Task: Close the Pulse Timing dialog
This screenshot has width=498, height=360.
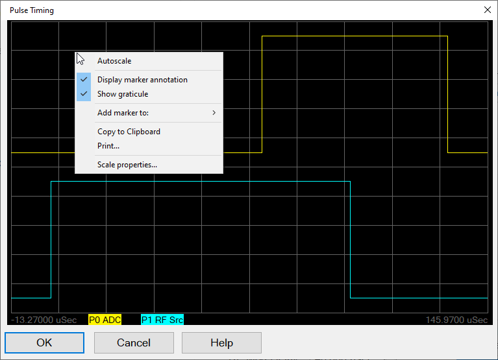Action: point(488,10)
